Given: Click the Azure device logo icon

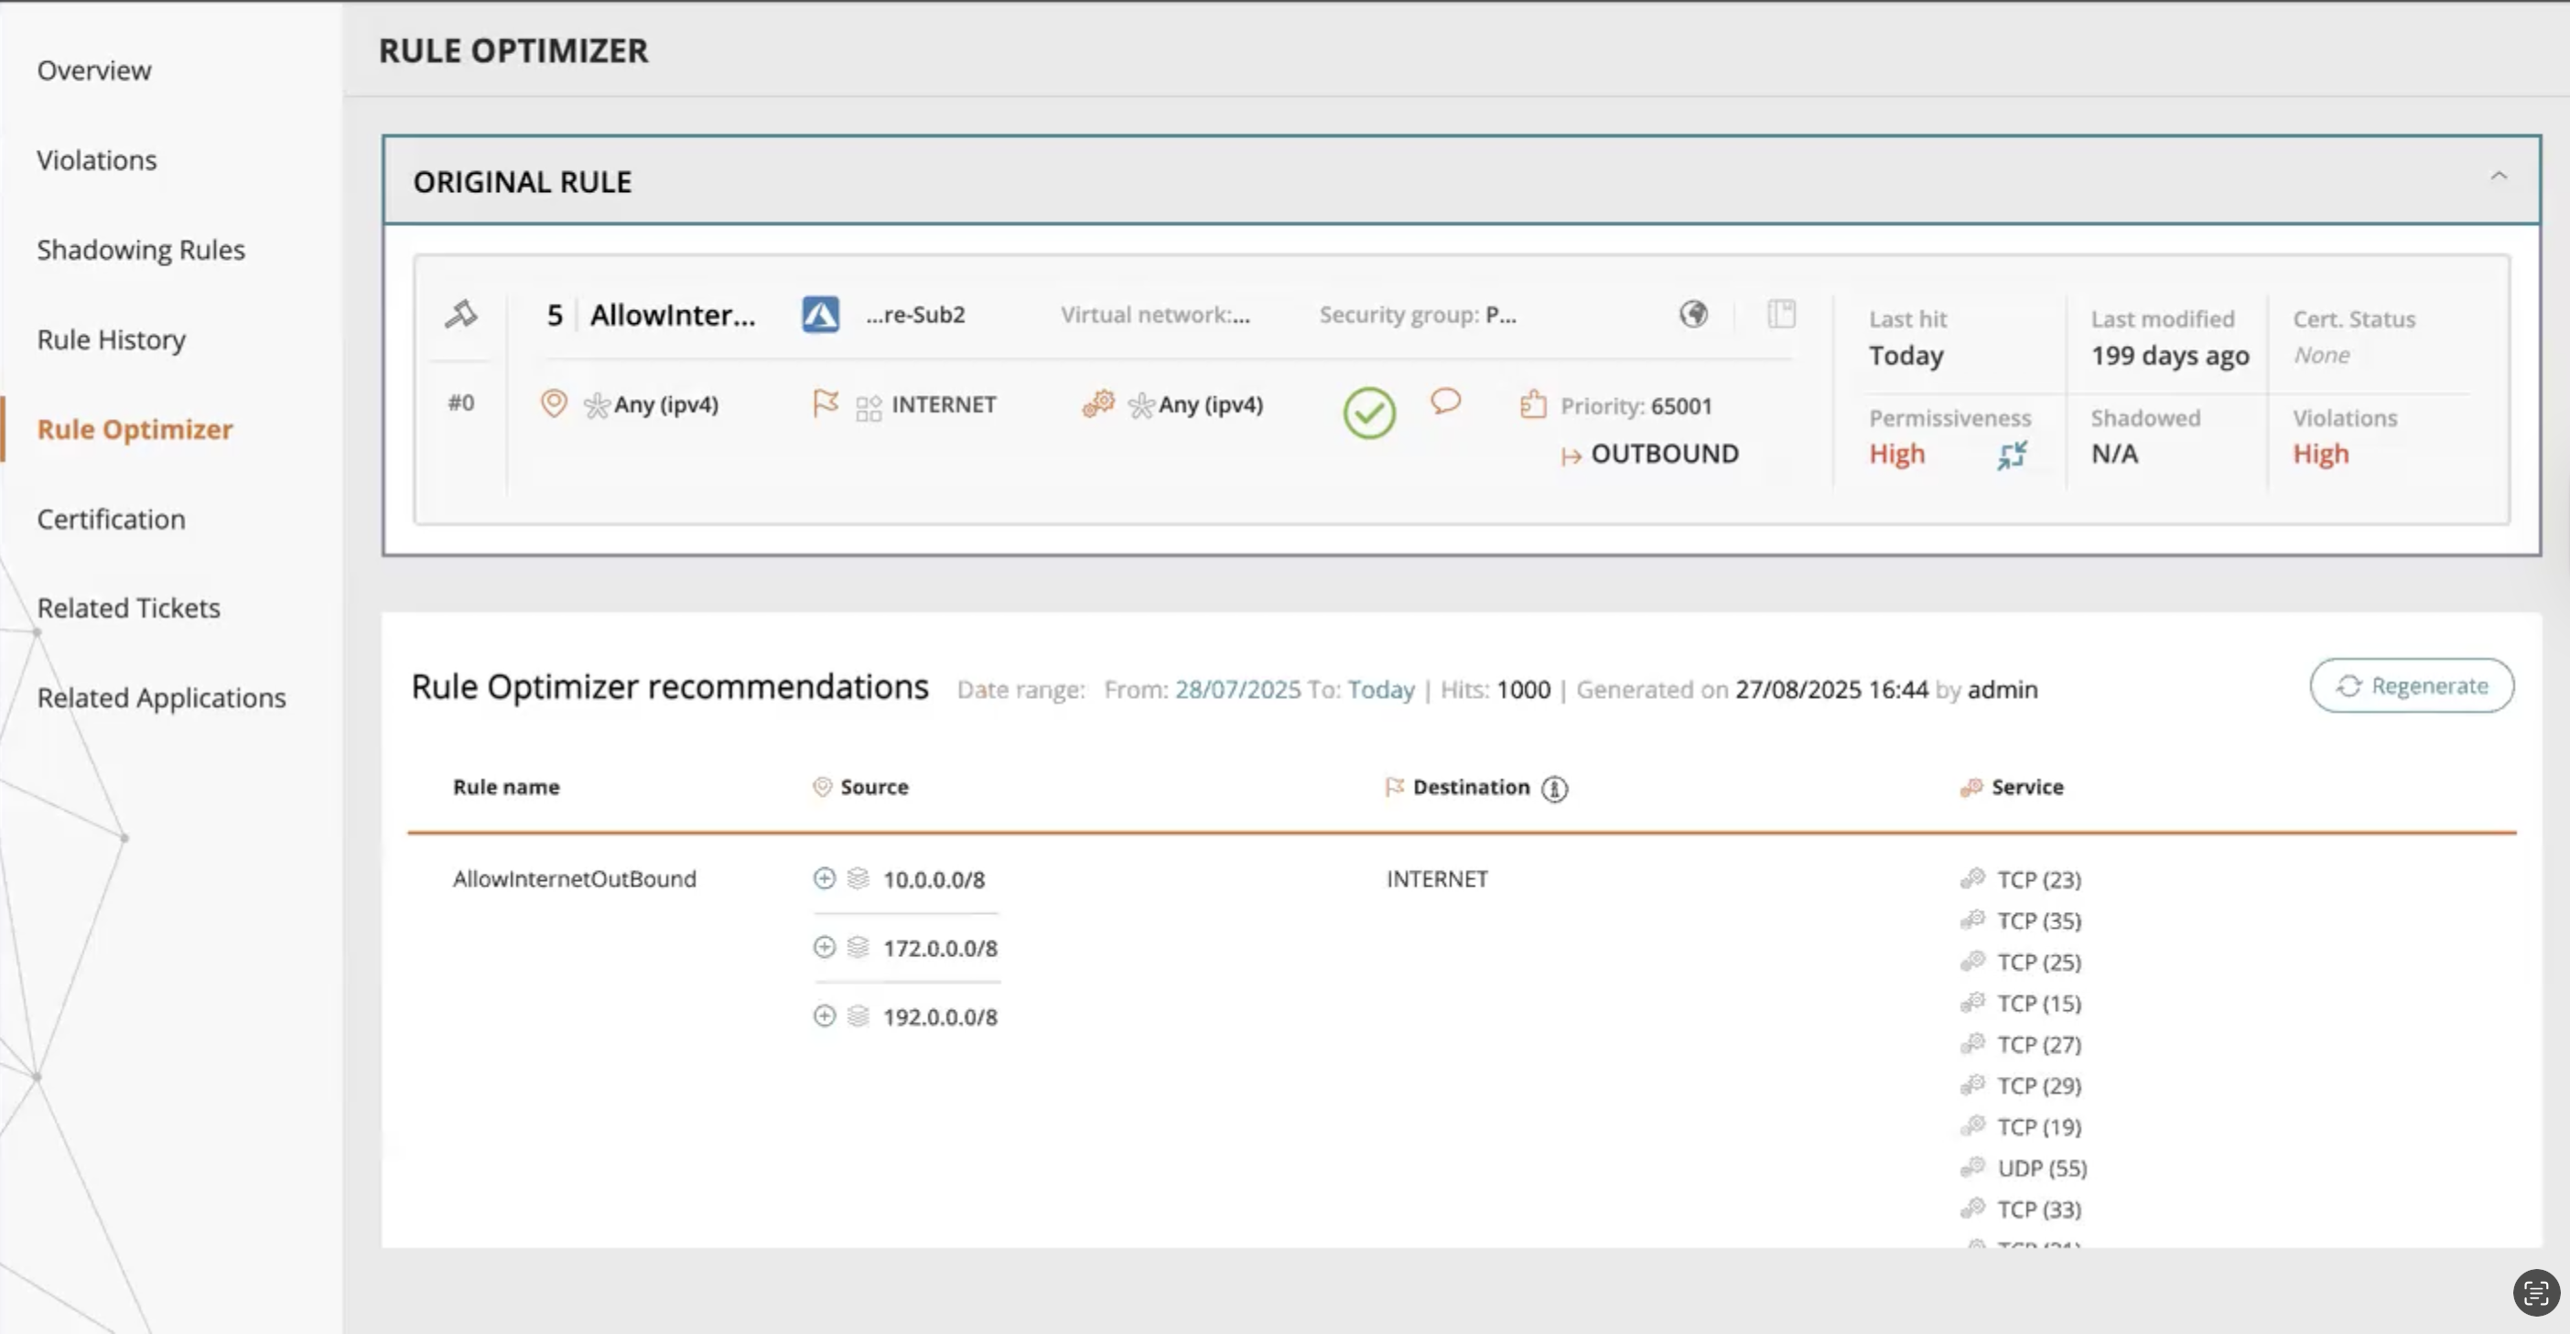Looking at the screenshot, I should (x=820, y=314).
